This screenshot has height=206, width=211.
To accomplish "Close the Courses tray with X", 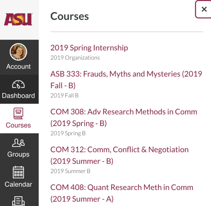I will (x=204, y=9).
